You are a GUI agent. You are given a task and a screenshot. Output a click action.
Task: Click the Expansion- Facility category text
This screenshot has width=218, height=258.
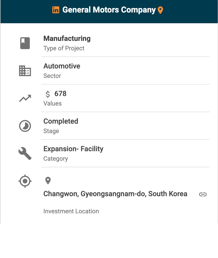tap(73, 149)
